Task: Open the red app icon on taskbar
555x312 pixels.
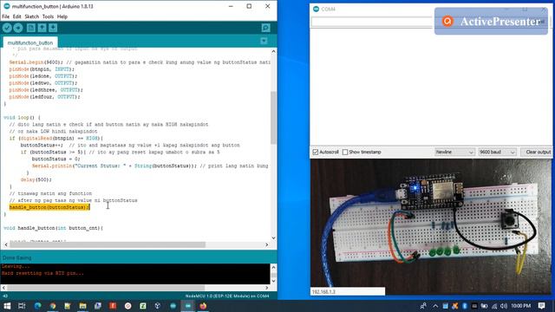Action: tap(113, 306)
